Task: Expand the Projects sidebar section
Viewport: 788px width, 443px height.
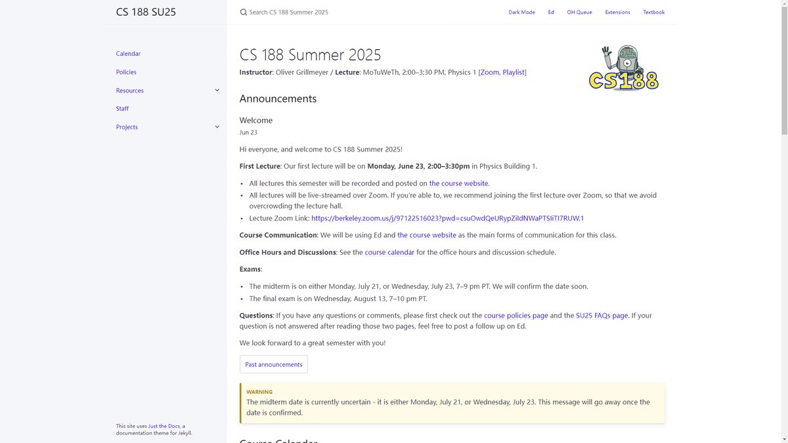Action: (x=217, y=127)
